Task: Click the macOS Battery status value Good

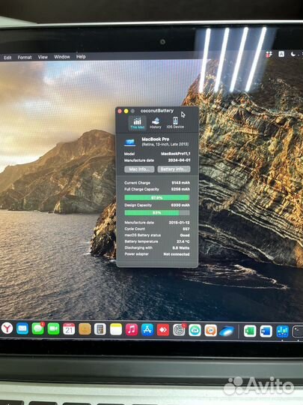Action: (185, 235)
